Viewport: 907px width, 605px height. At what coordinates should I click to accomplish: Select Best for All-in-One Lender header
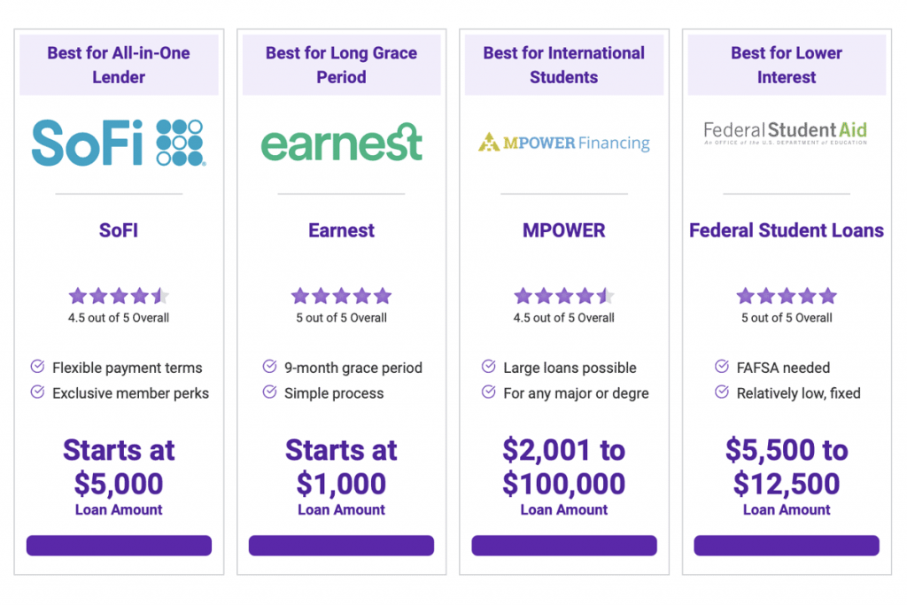point(119,65)
